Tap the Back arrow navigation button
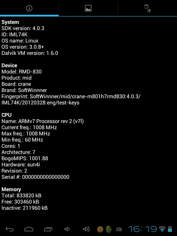 [10, 229]
